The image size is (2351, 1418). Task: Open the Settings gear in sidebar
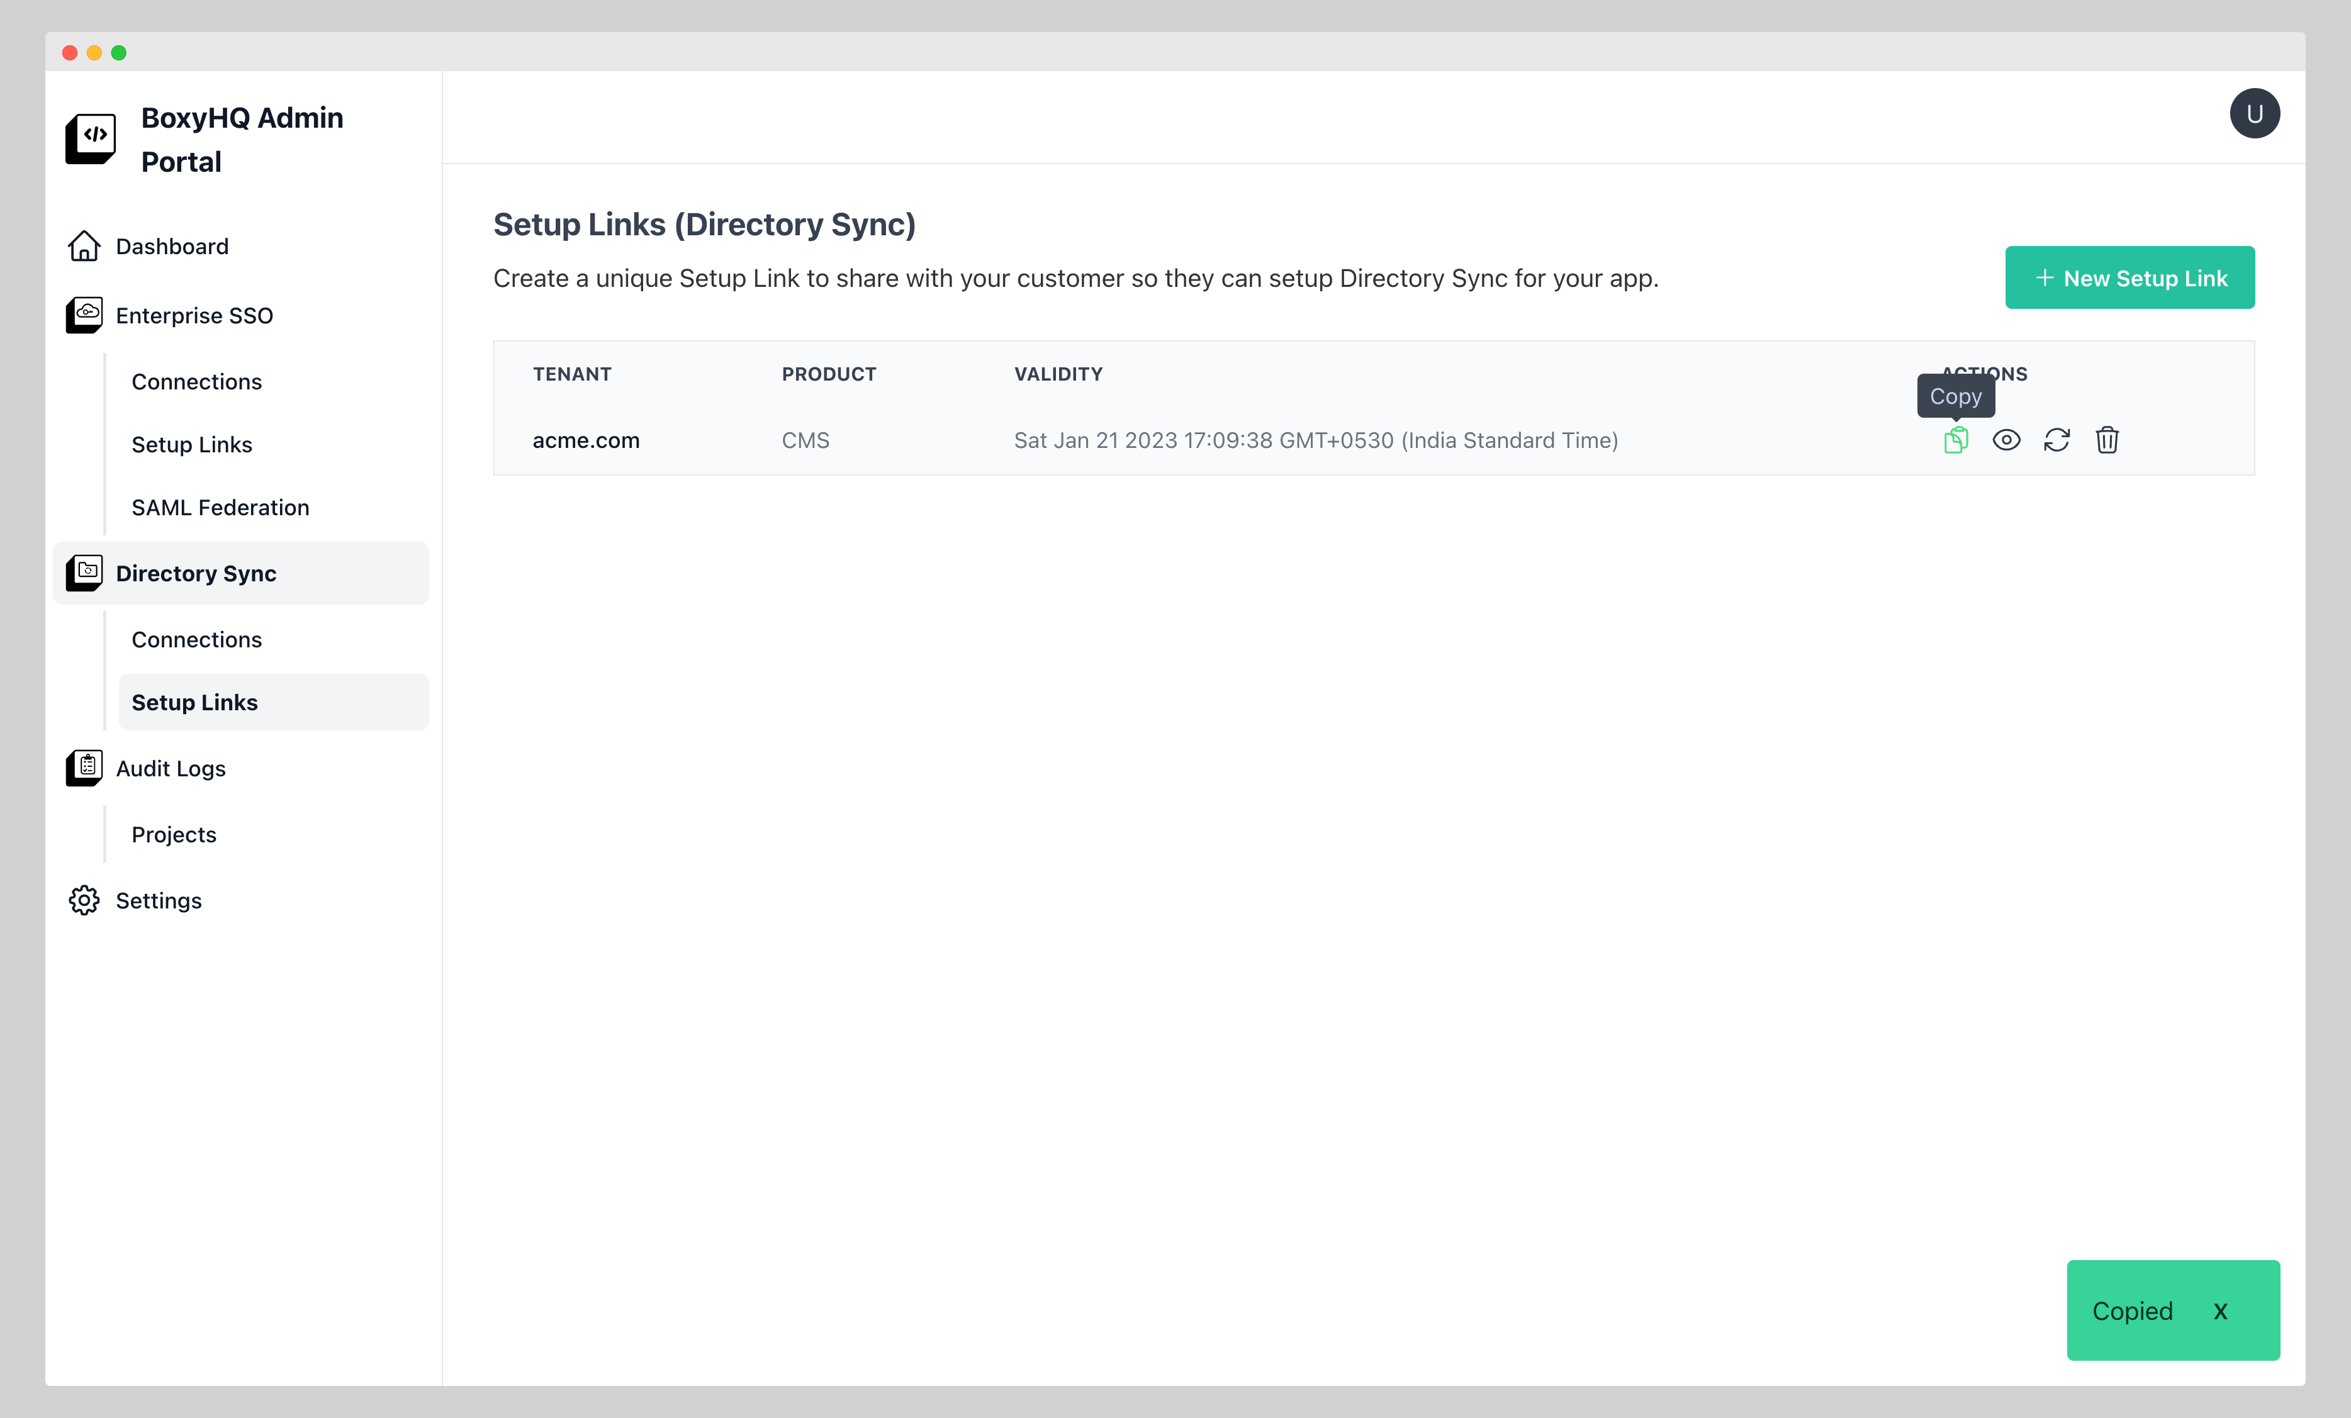tap(84, 899)
